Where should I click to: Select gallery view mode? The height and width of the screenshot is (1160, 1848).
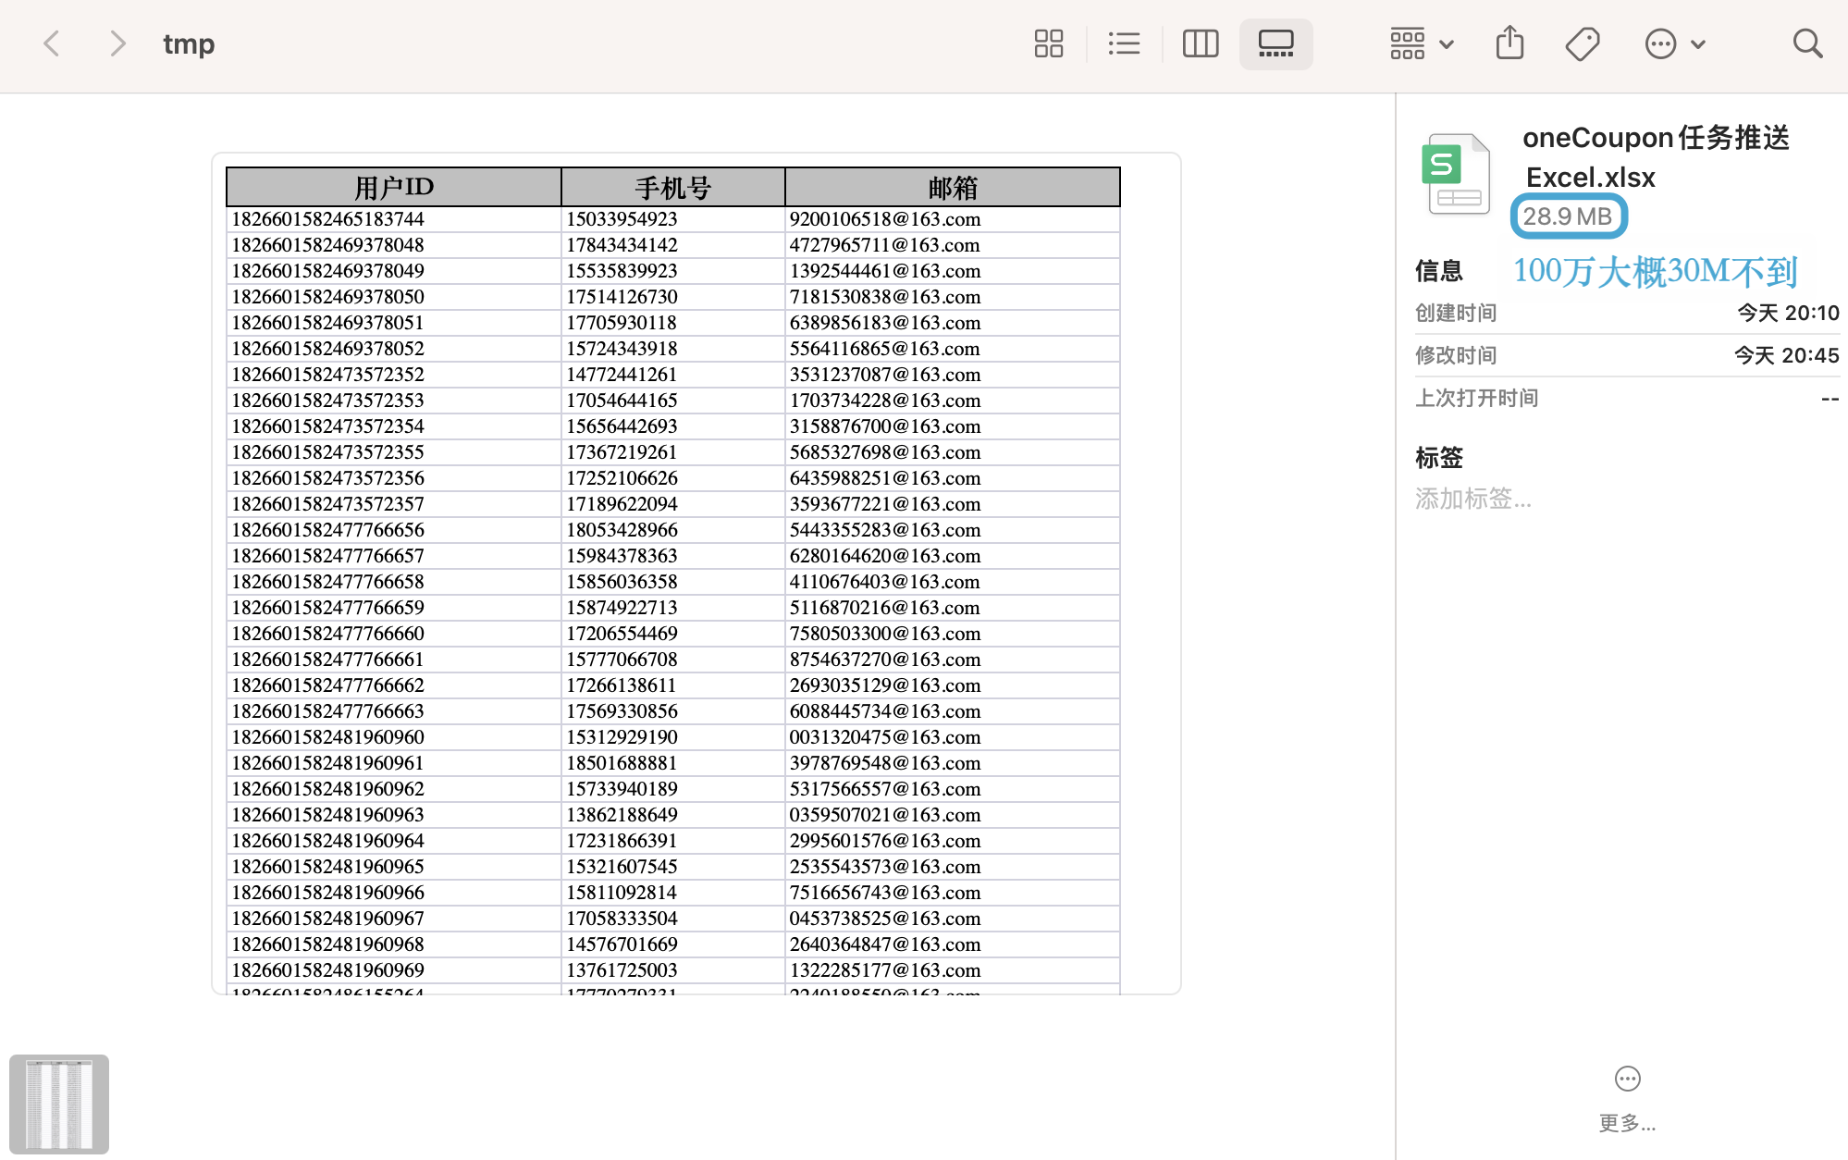tap(1275, 43)
